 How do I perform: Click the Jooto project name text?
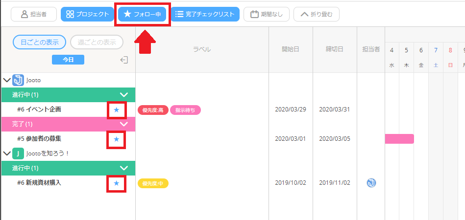click(x=33, y=80)
